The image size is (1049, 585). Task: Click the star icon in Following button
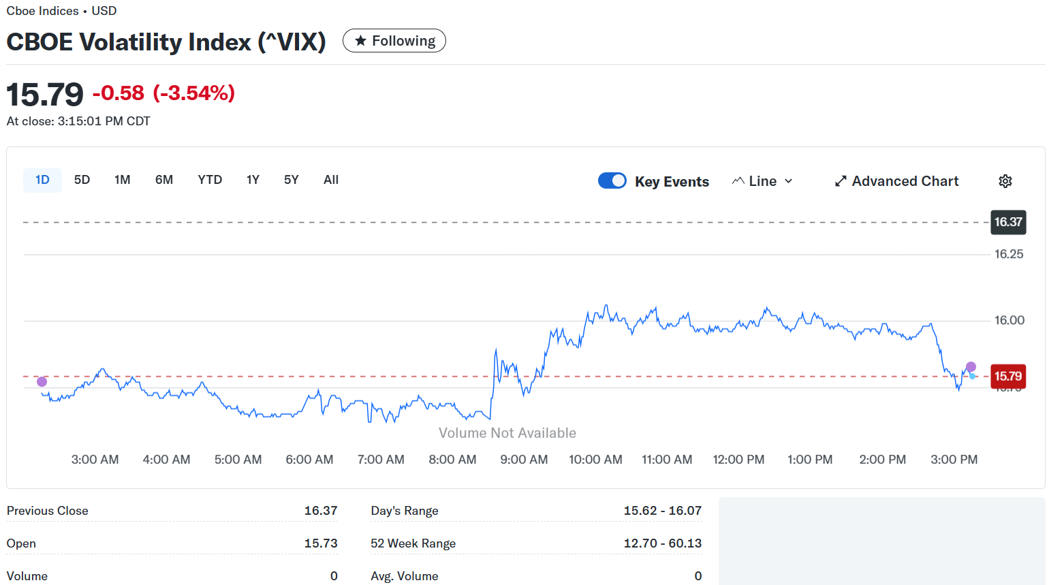(361, 41)
